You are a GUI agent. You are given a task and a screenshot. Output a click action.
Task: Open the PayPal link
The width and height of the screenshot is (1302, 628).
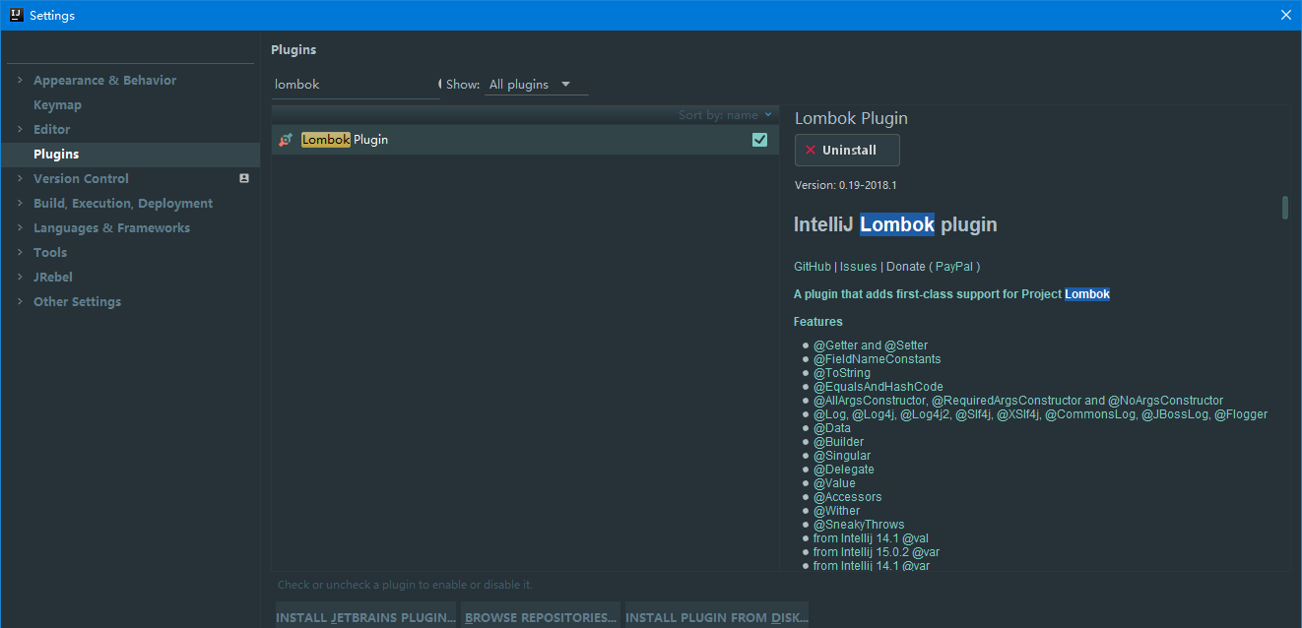click(954, 267)
